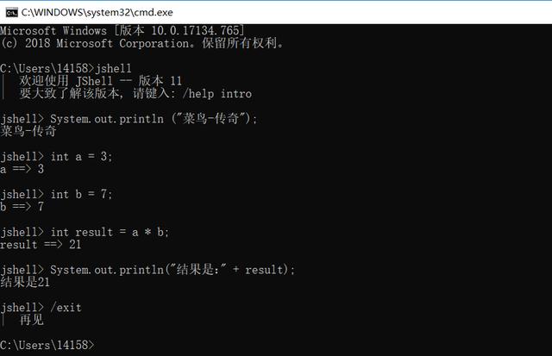Click the cmd.exe icon in title bar
Image resolution: width=552 pixels, height=356 pixels.
(x=11, y=13)
